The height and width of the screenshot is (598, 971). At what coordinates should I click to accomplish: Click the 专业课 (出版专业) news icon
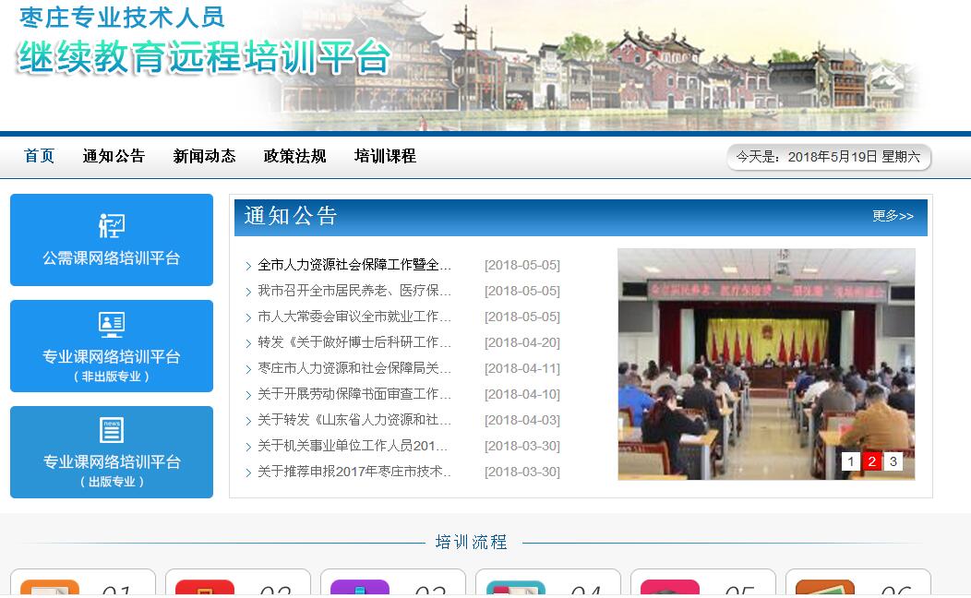[x=112, y=430]
